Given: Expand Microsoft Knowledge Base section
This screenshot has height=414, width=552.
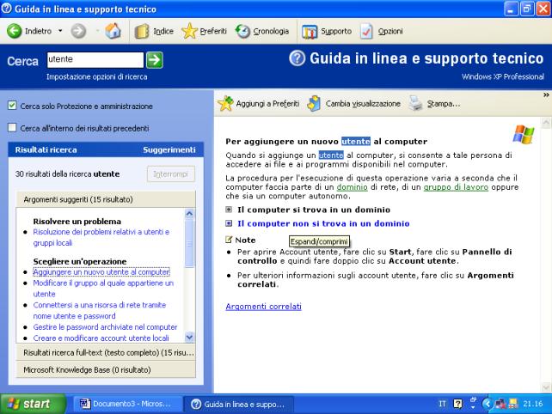Looking at the screenshot, I should click(x=106, y=369).
